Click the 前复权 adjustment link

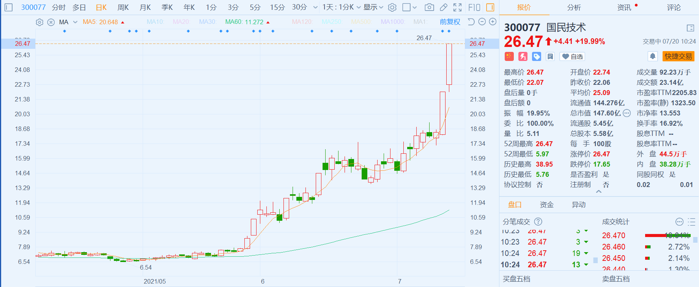click(450, 22)
